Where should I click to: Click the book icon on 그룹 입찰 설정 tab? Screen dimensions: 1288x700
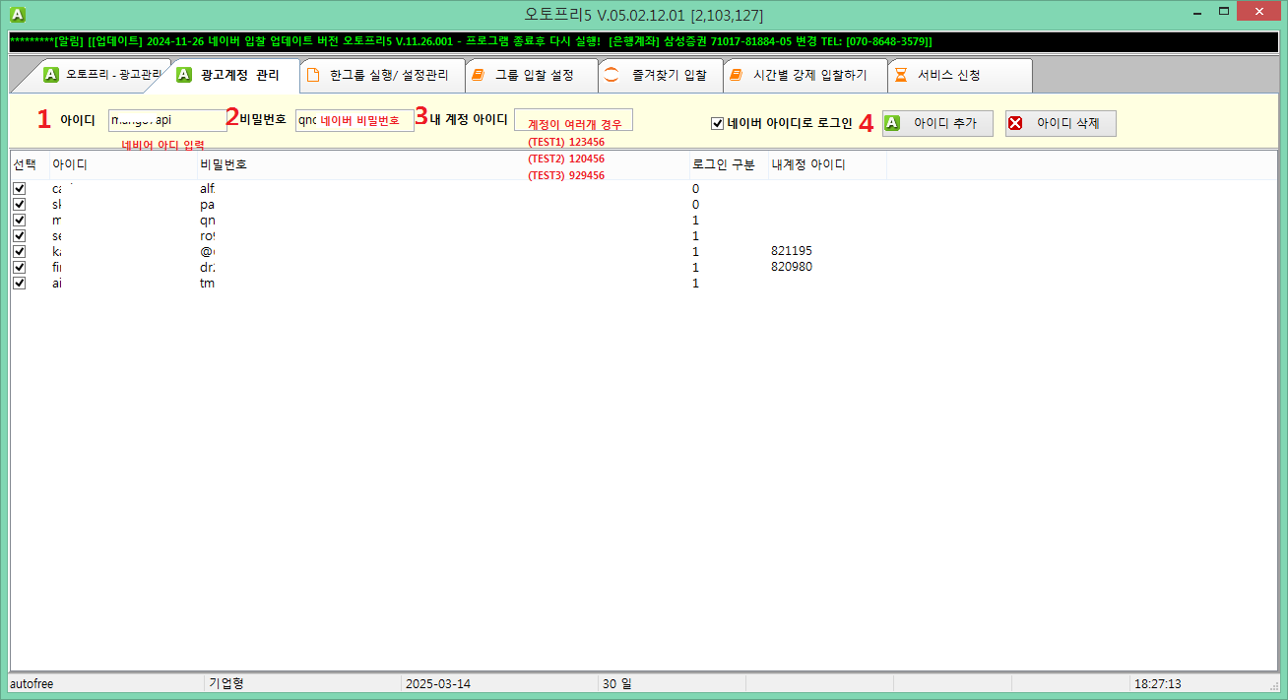(479, 74)
